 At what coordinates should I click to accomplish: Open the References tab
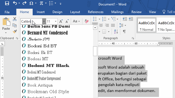click(x=96, y=12)
